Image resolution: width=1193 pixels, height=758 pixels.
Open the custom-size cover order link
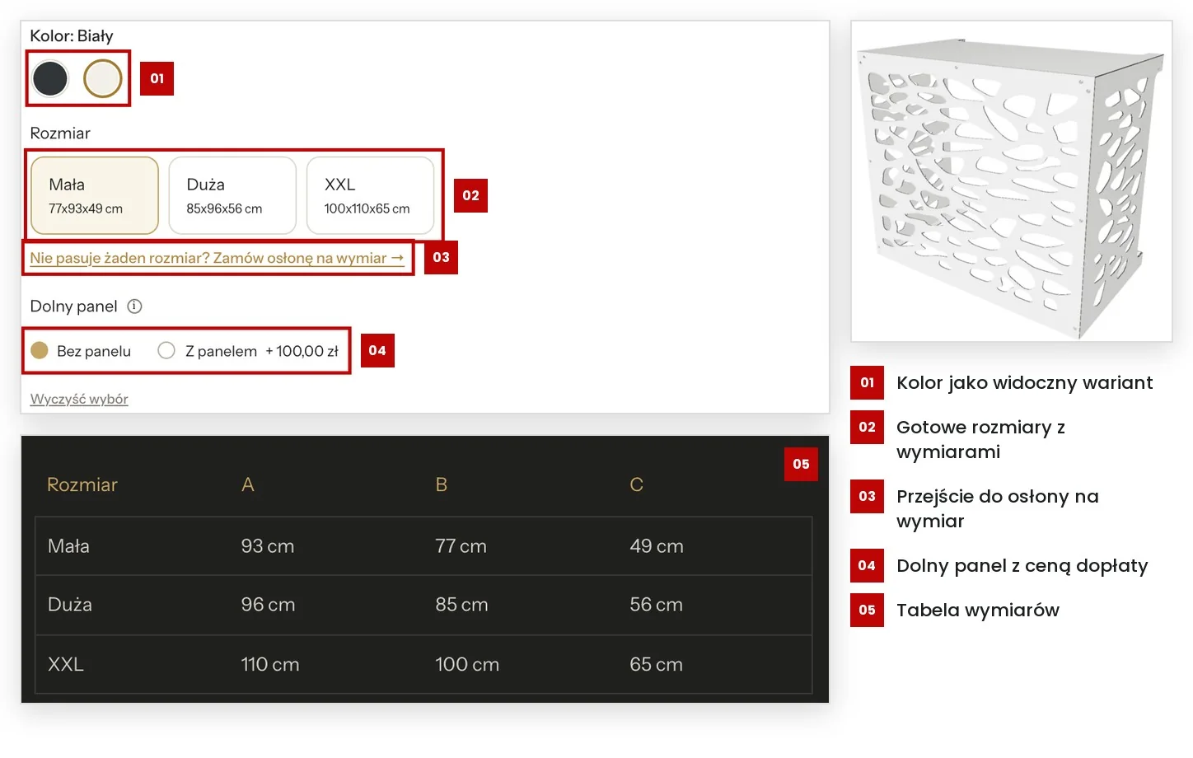click(x=218, y=258)
